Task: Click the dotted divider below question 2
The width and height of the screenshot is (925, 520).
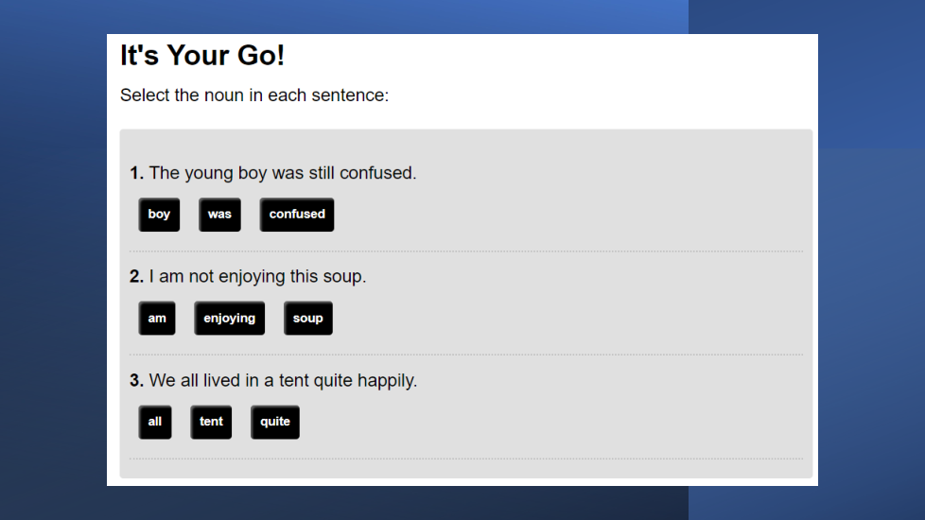Action: pos(466,355)
